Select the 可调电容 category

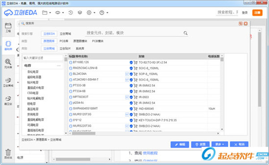(x=33, y=125)
